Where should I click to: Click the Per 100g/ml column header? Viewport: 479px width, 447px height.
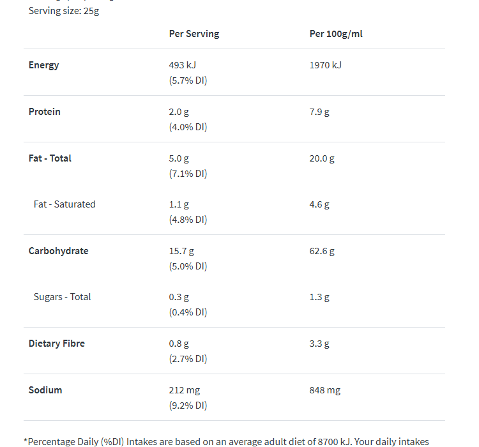coord(336,34)
